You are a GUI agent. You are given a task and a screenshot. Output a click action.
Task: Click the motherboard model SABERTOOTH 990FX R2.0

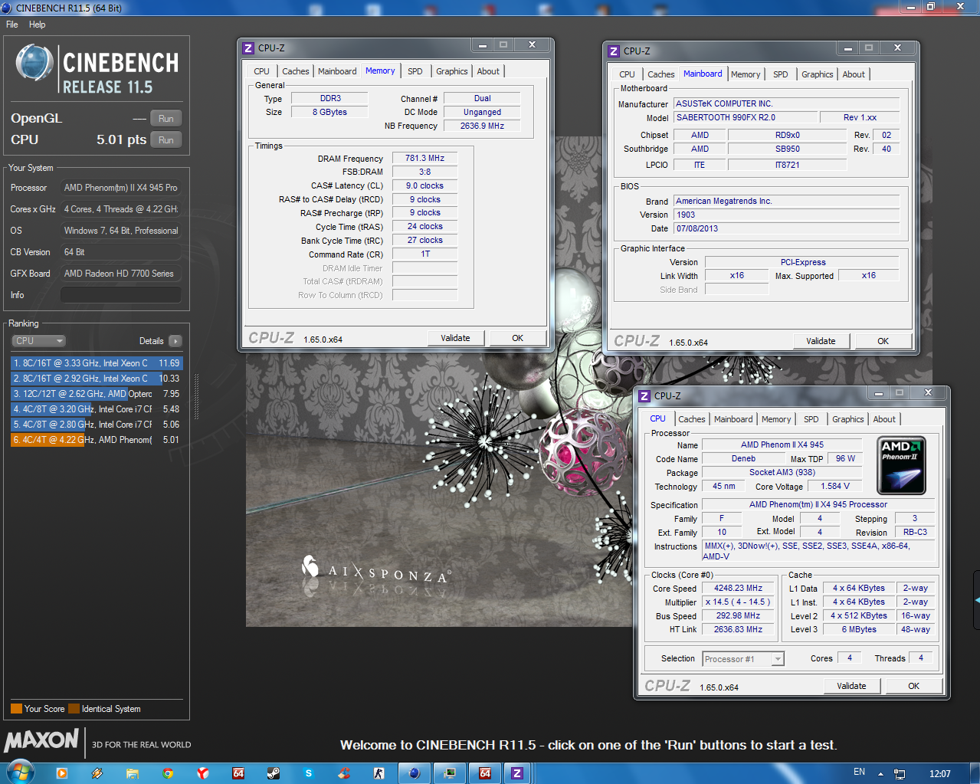coord(744,117)
